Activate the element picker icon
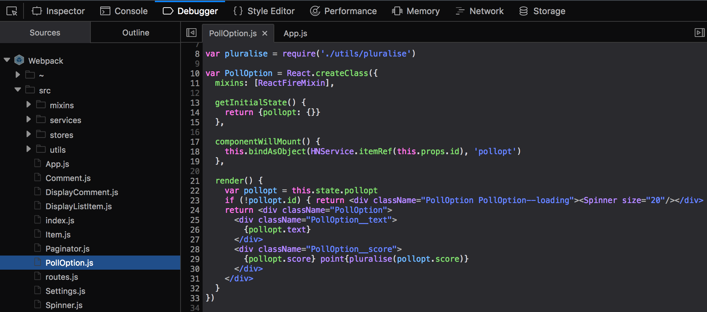 pyautogui.click(x=12, y=11)
